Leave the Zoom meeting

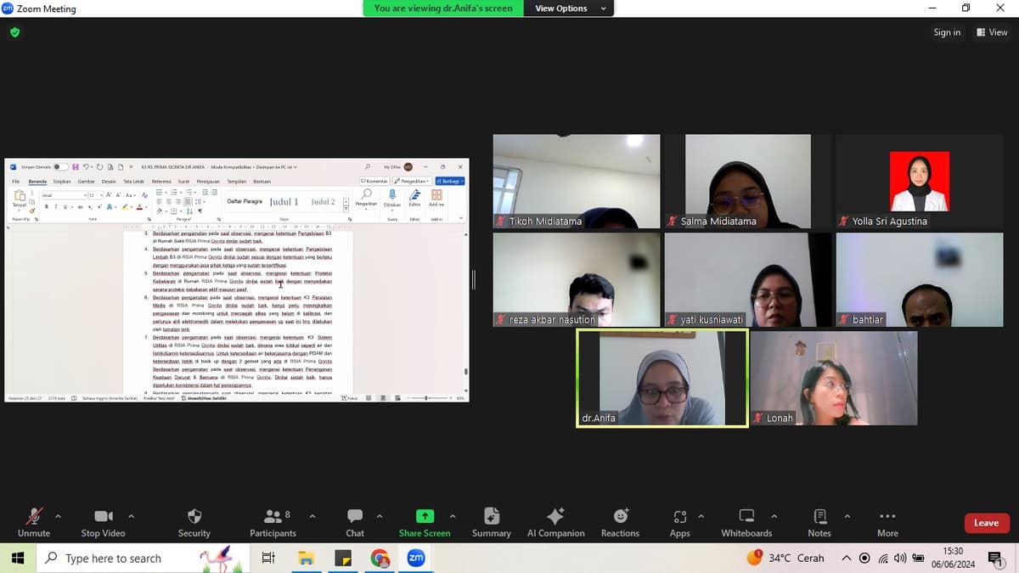[986, 523]
